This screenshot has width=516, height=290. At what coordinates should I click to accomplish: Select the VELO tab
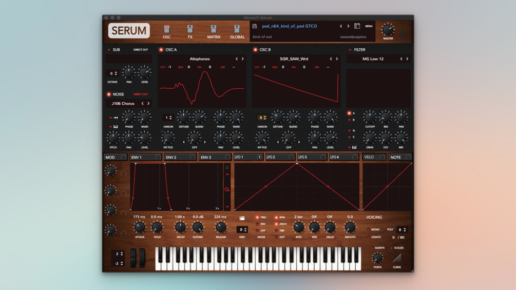tap(374, 157)
